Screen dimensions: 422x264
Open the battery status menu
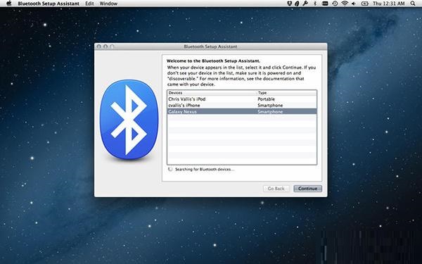(x=364, y=4)
